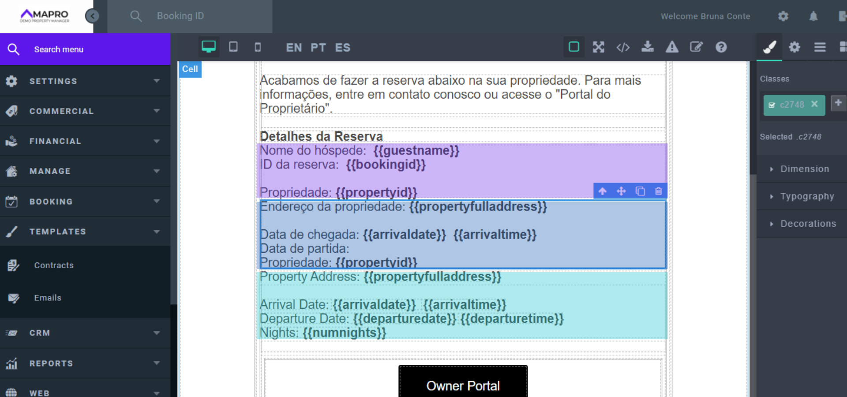Switch email language to PT
Image resolution: width=847 pixels, height=397 pixels.
tap(318, 48)
